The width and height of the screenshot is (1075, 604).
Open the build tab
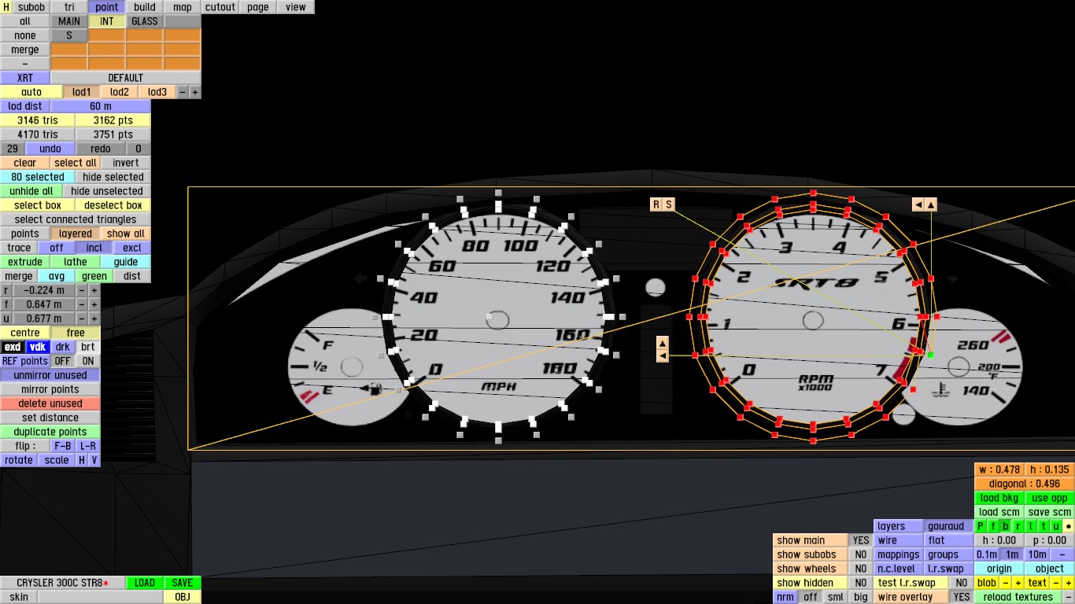(145, 7)
